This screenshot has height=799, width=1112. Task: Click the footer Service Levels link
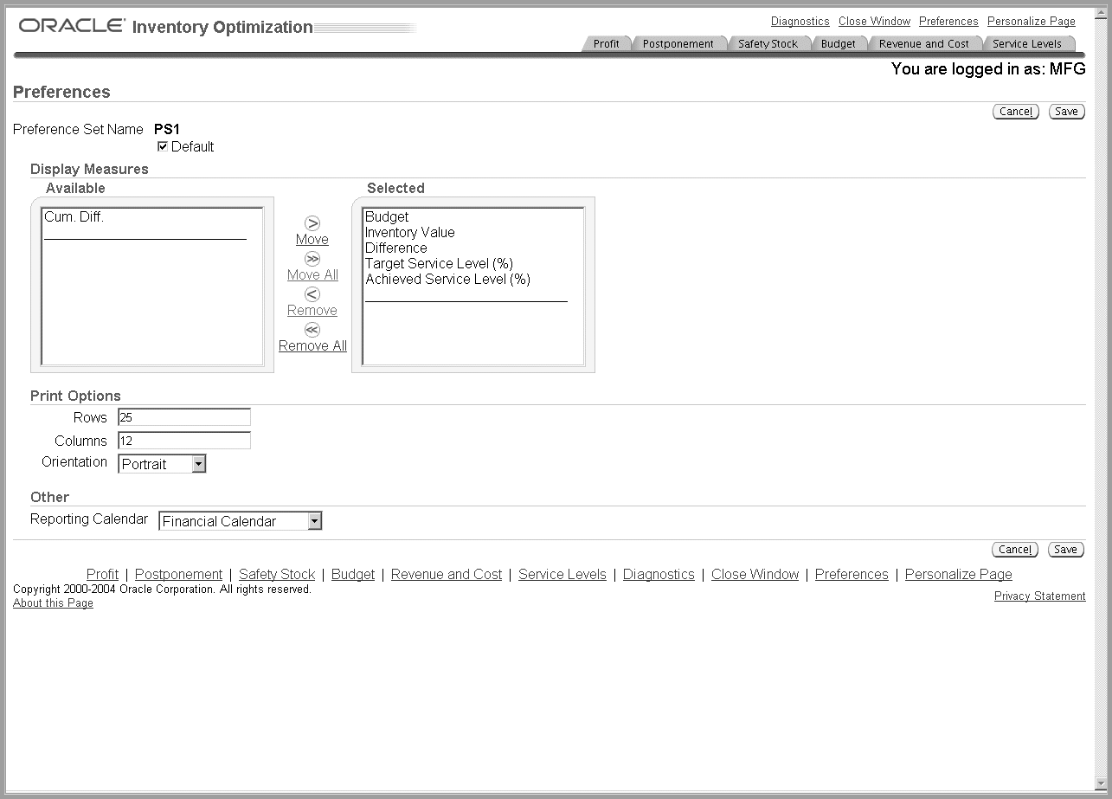point(562,575)
